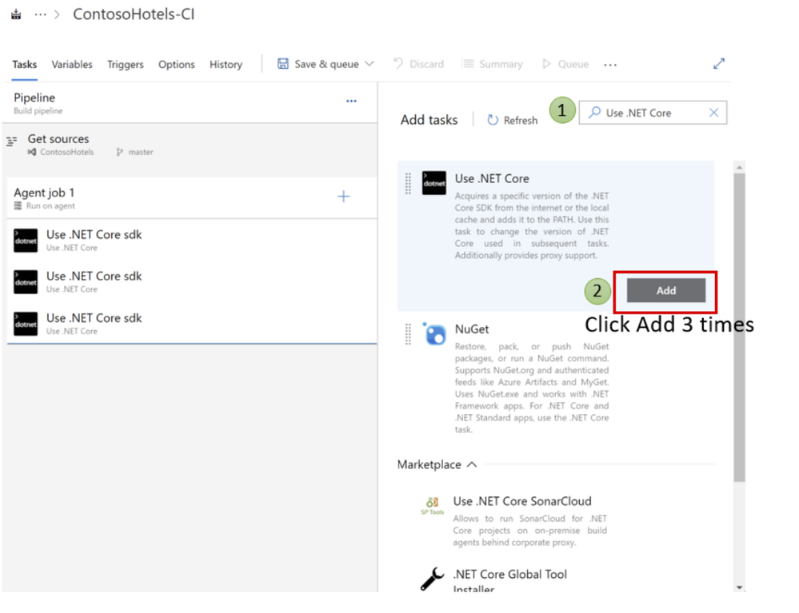The width and height of the screenshot is (799, 613).
Task: Click the NuGet task icon
Action: click(434, 333)
